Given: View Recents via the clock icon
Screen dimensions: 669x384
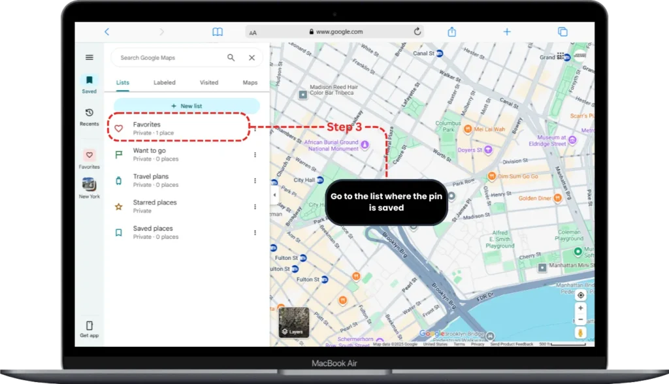Looking at the screenshot, I should tap(89, 114).
